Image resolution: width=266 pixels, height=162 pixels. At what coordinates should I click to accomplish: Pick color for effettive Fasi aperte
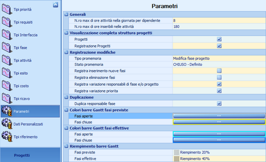tap(219, 134)
